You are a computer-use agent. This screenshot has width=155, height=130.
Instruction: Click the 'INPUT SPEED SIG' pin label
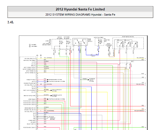[31, 71]
